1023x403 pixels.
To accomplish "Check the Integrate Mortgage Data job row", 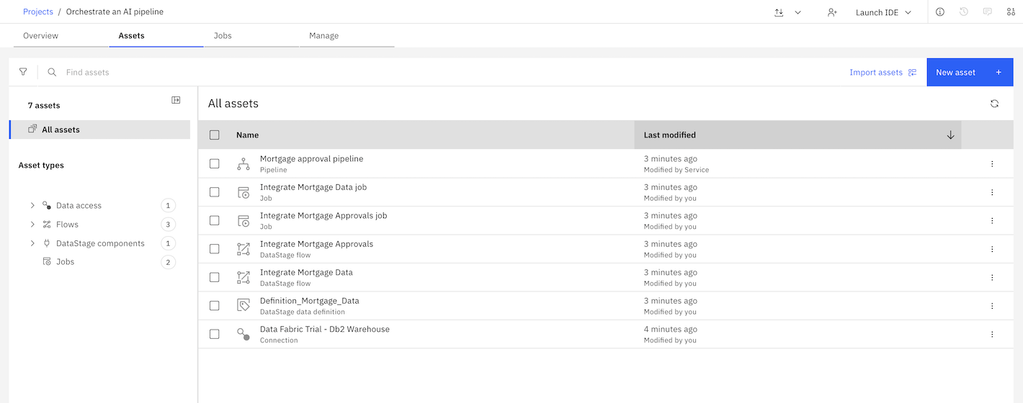I will [214, 192].
